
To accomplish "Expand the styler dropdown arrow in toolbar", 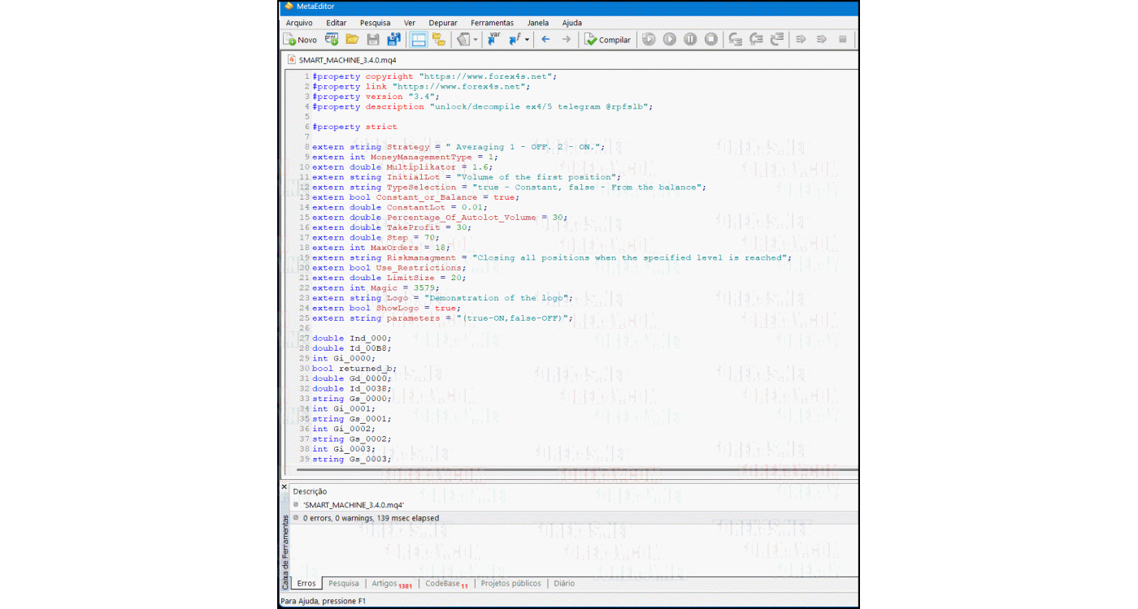I will click(x=476, y=40).
